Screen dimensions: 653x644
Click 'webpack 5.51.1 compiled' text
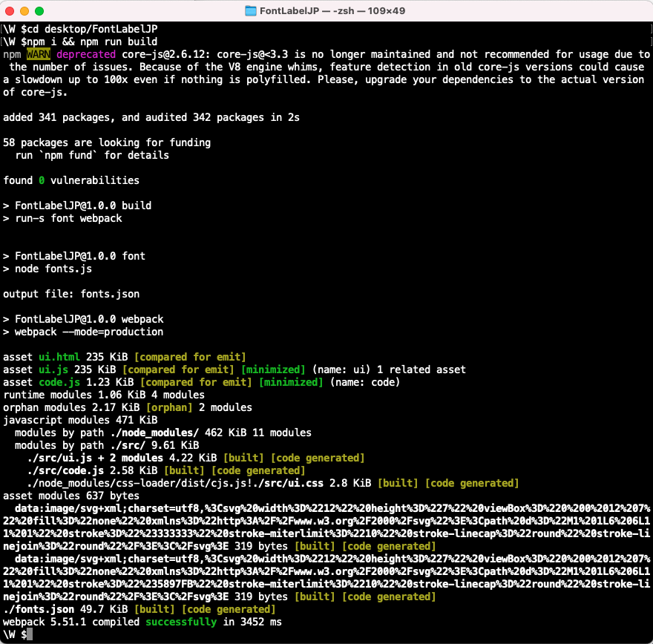pyautogui.click(x=71, y=622)
